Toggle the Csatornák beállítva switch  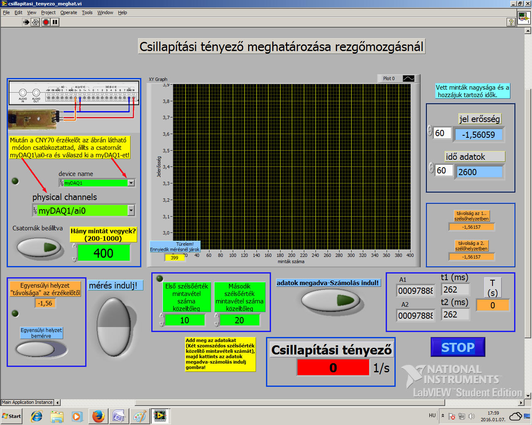[39, 248]
